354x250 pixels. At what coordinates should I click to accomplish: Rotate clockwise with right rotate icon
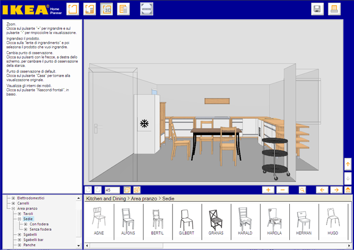coord(98,190)
